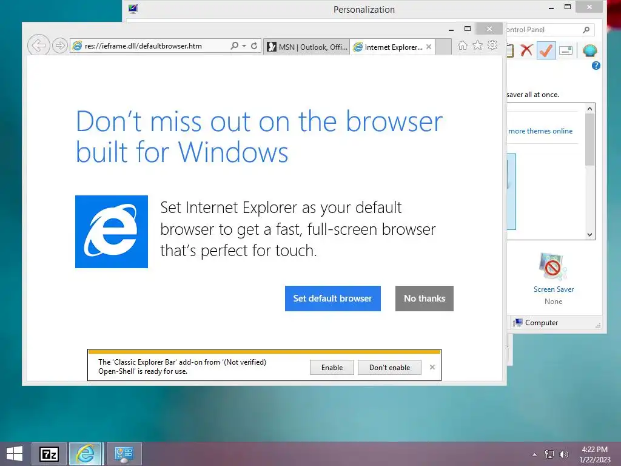Click the Control Panel search box
The height and width of the screenshot is (466, 621).
point(549,30)
